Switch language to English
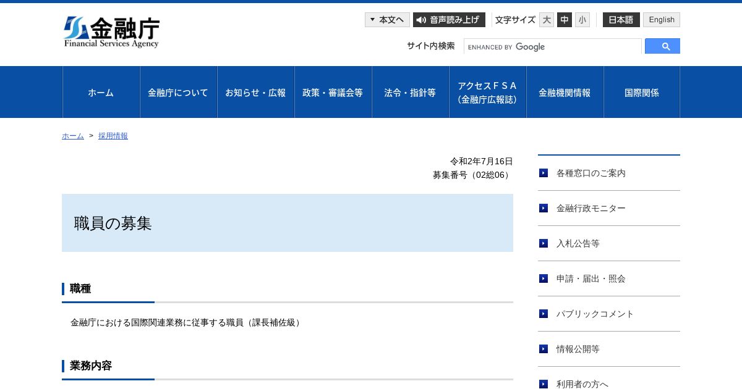The image size is (742, 389). (662, 20)
